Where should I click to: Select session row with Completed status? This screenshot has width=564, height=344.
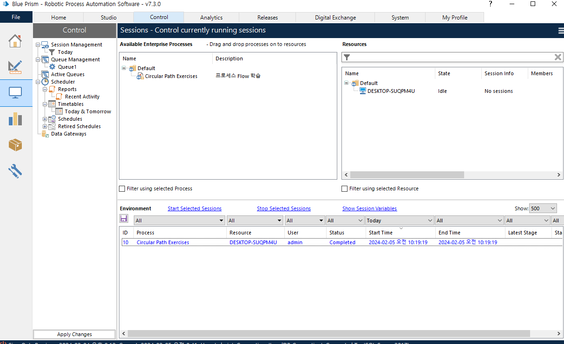[x=342, y=242]
